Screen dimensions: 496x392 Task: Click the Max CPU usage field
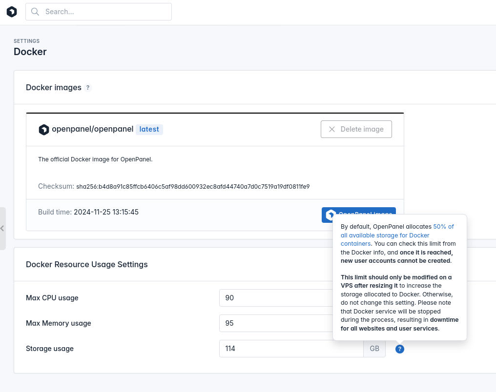point(276,298)
